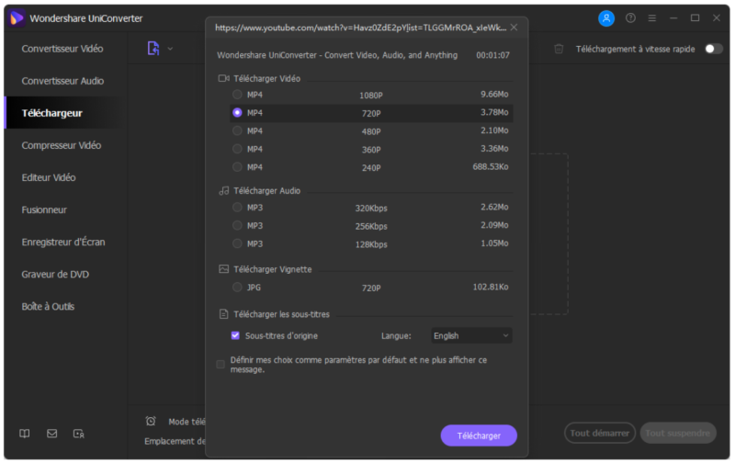Viewport: 735px width, 464px height.
Task: Open the user guide book icon
Action: 25,434
